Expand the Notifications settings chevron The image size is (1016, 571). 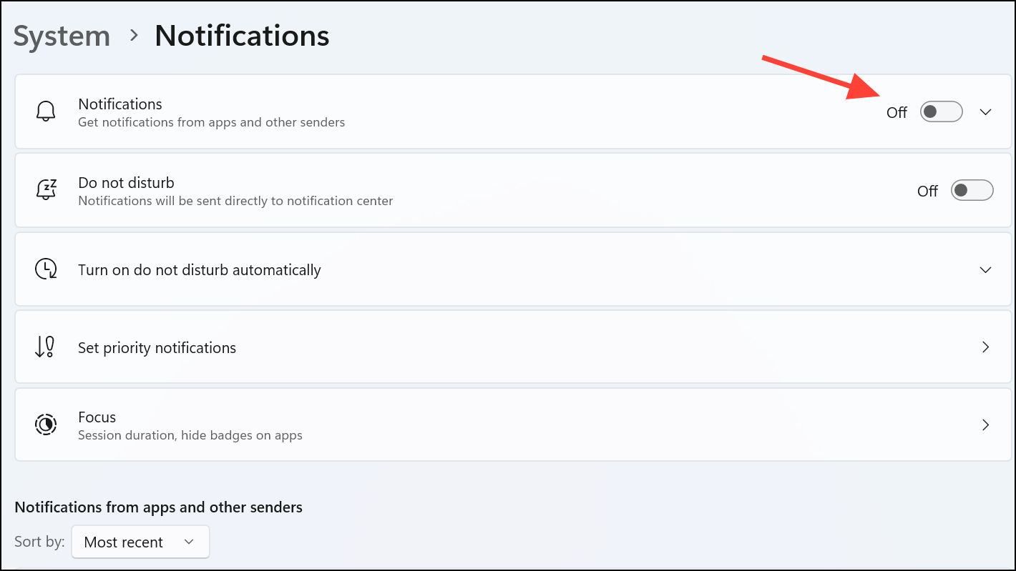[986, 111]
